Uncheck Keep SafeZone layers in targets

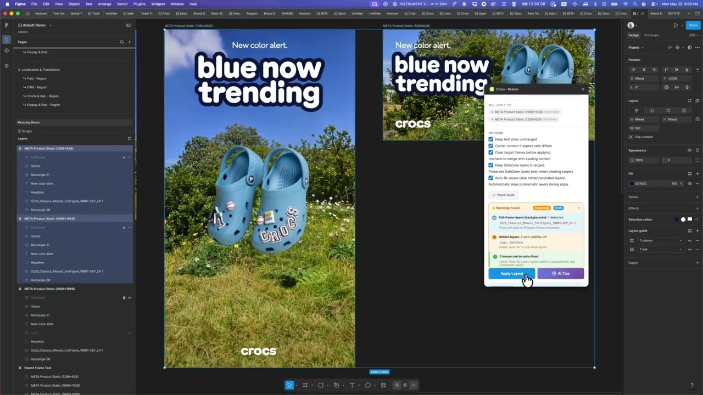[x=491, y=165]
